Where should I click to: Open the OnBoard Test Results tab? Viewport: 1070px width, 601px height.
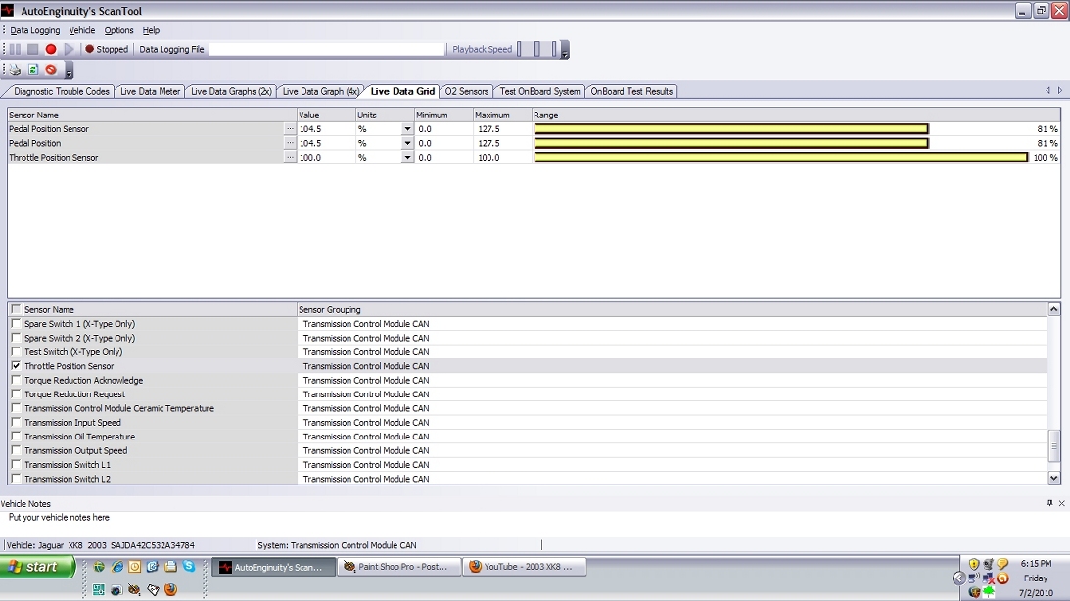631,91
